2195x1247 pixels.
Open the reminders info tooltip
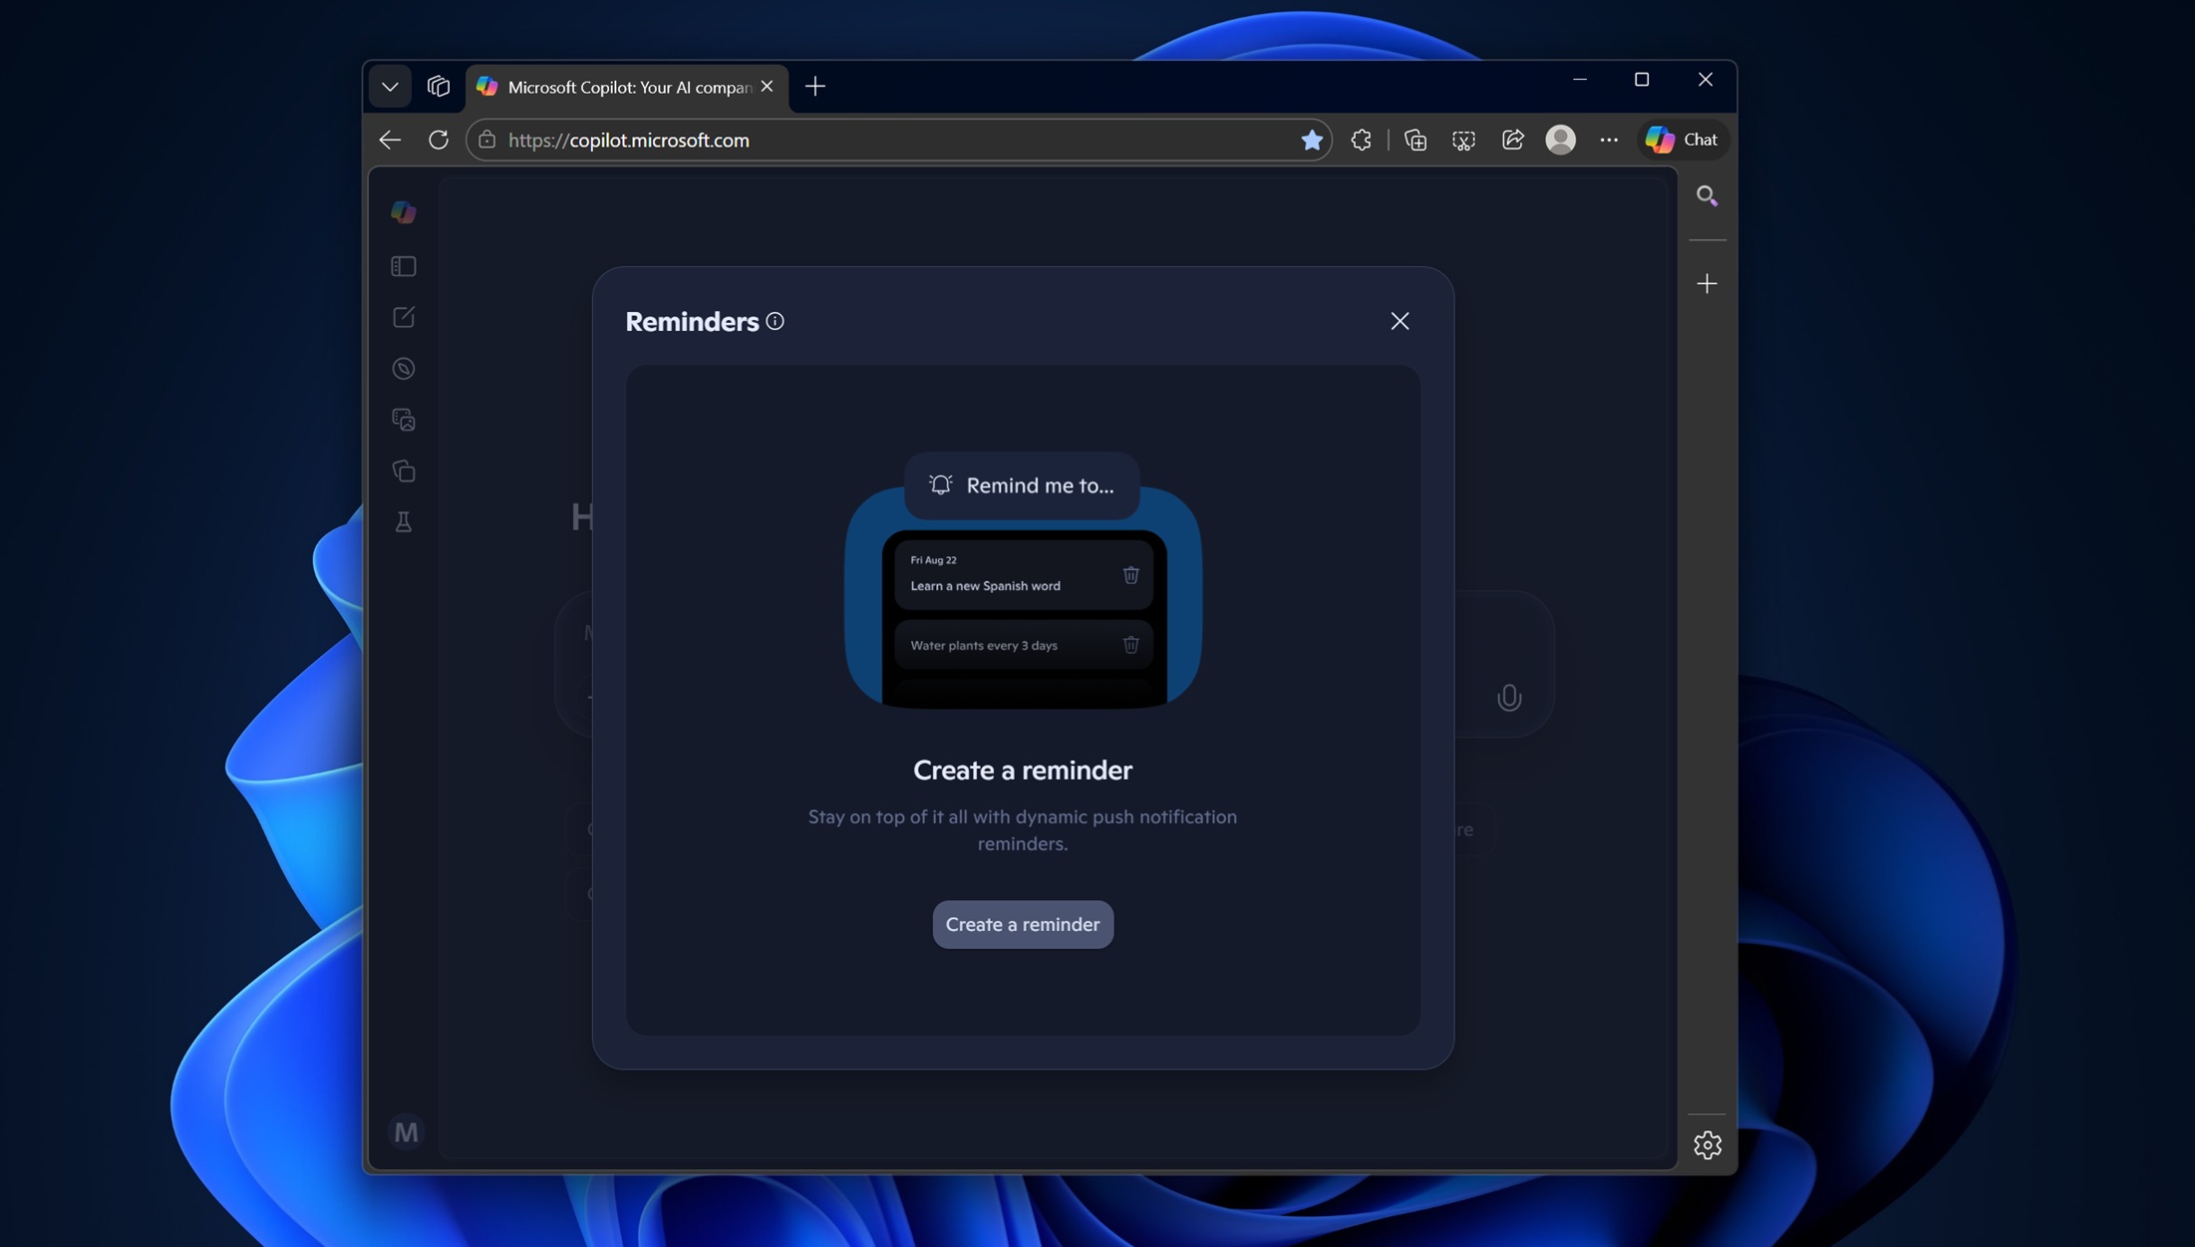point(776,321)
